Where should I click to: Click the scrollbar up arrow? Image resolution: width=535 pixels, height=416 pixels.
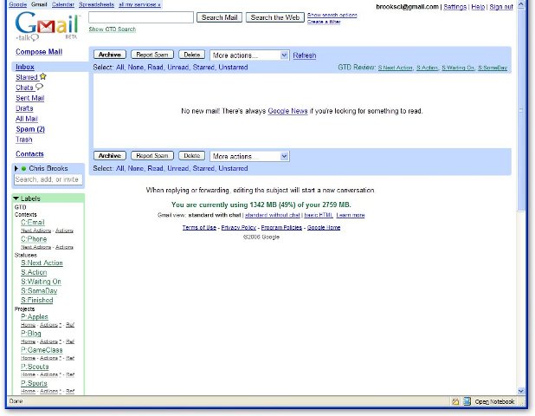(520, 4)
